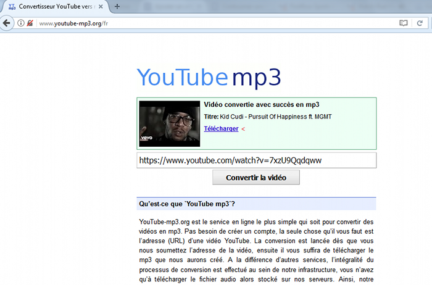Open reader view book icon
Screen dimensions: 432x285
(x=404, y=23)
